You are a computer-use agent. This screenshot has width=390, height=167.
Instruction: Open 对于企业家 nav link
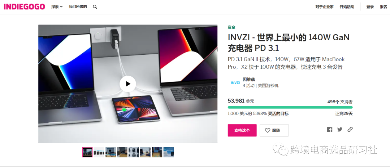[x=324, y=7]
